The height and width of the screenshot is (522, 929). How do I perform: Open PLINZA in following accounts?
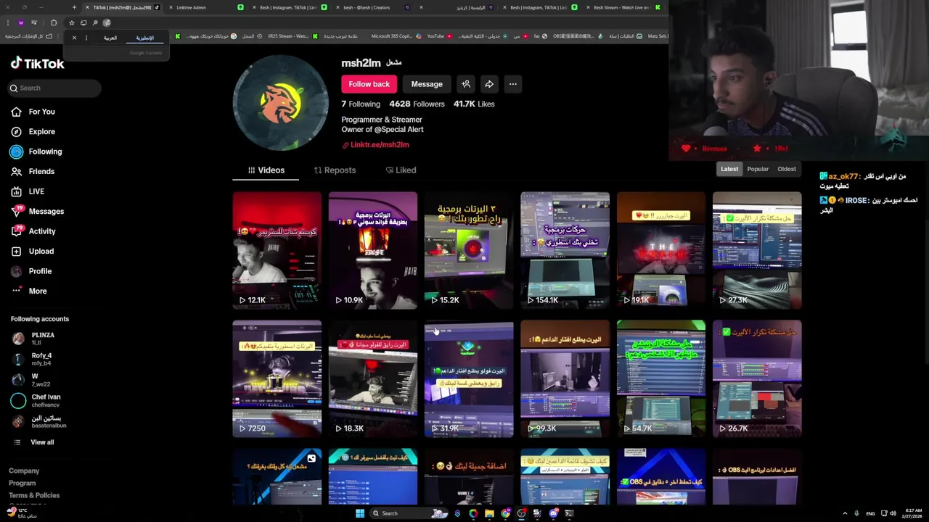tap(33, 339)
